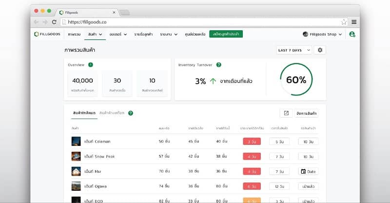Click the 74 ชิ้น value in Ogawa row
This screenshot has height=203, width=390.
point(164,186)
